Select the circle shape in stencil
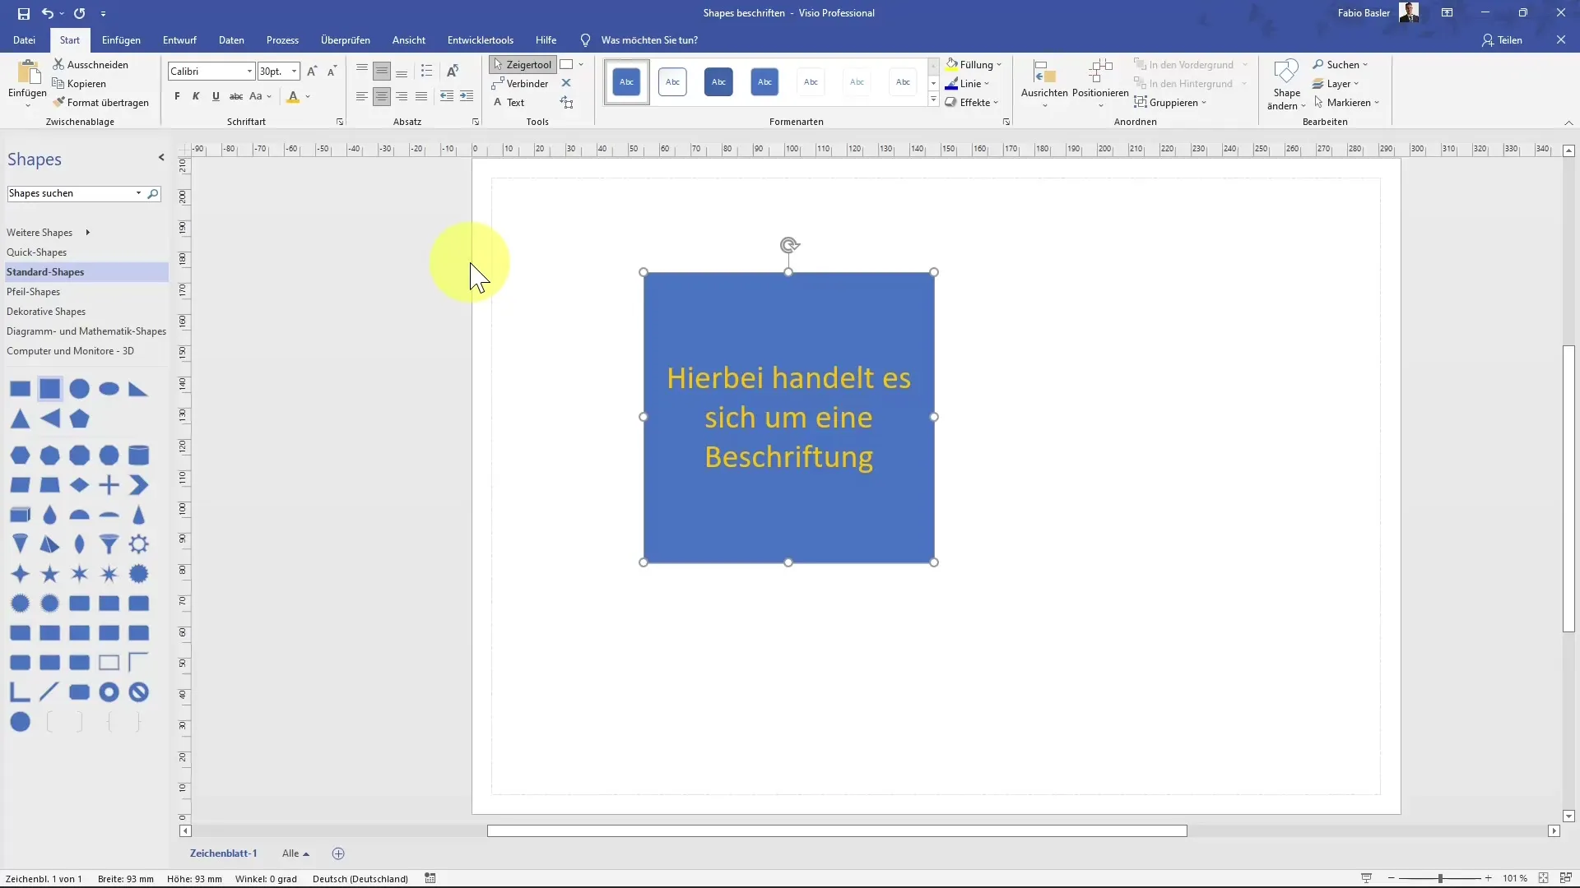 click(79, 389)
